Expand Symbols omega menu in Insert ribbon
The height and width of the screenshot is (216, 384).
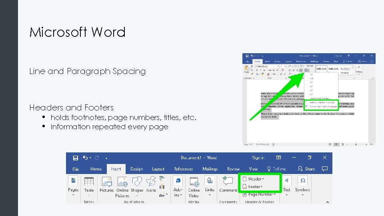tap(303, 186)
